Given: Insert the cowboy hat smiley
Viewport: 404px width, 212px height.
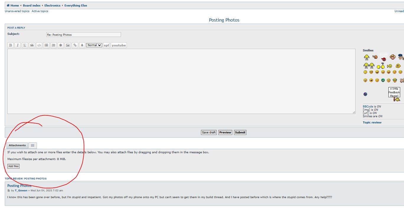Looking at the screenshot, I should coord(392,57).
